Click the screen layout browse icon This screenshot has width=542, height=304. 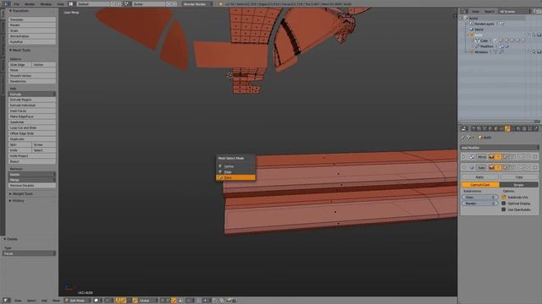tap(71, 3)
